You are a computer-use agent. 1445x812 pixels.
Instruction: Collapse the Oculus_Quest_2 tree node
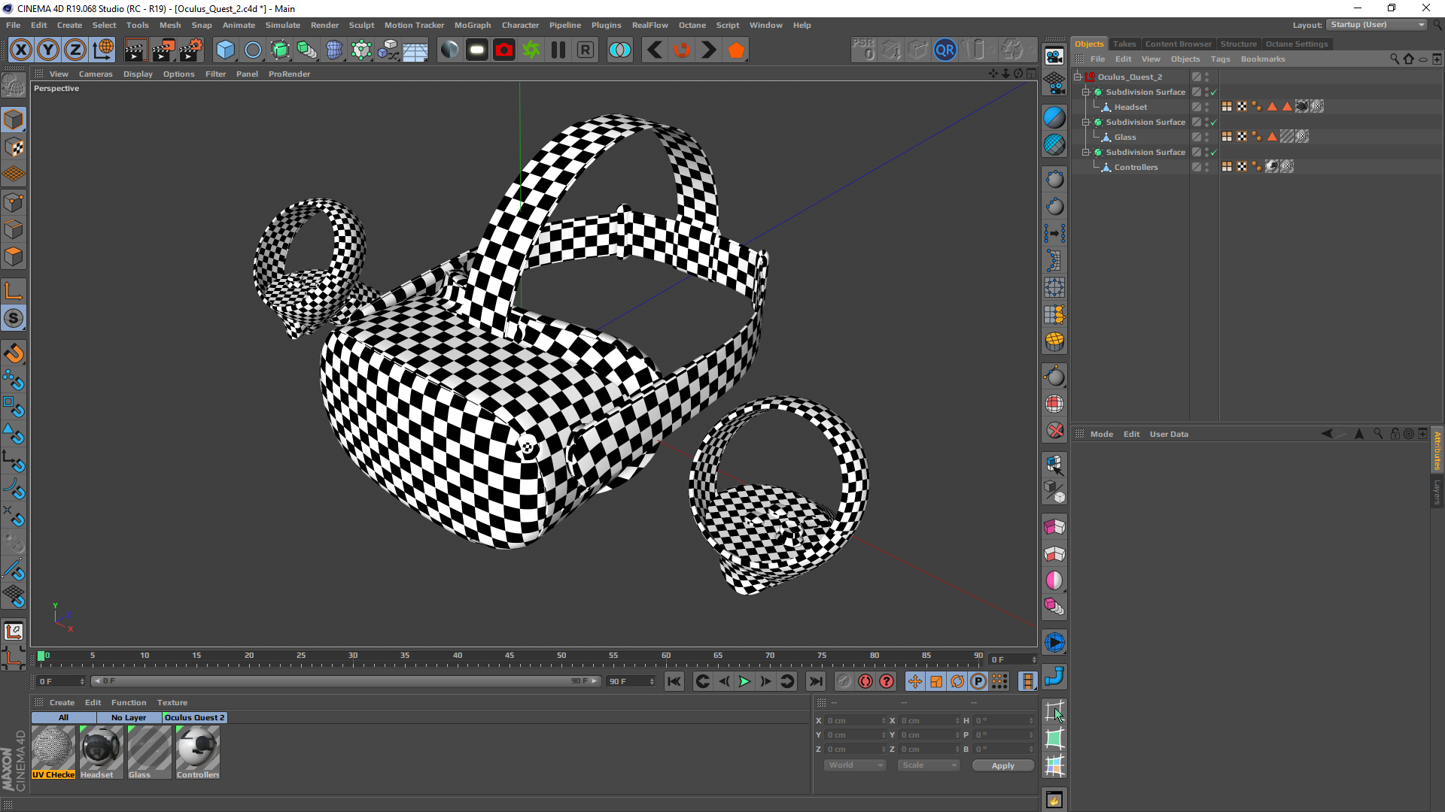tap(1077, 77)
